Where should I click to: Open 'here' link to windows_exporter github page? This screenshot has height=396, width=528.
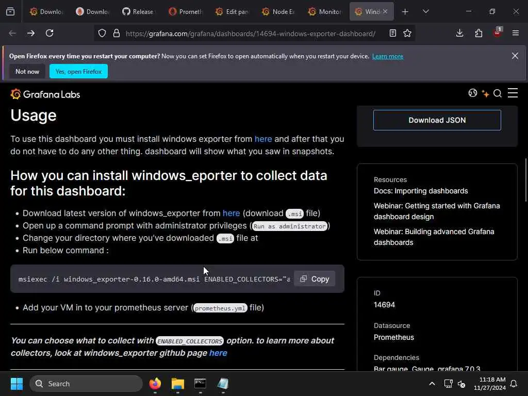(x=218, y=353)
